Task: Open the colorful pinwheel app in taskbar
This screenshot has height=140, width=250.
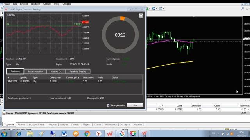Action: pyautogui.click(x=121, y=134)
